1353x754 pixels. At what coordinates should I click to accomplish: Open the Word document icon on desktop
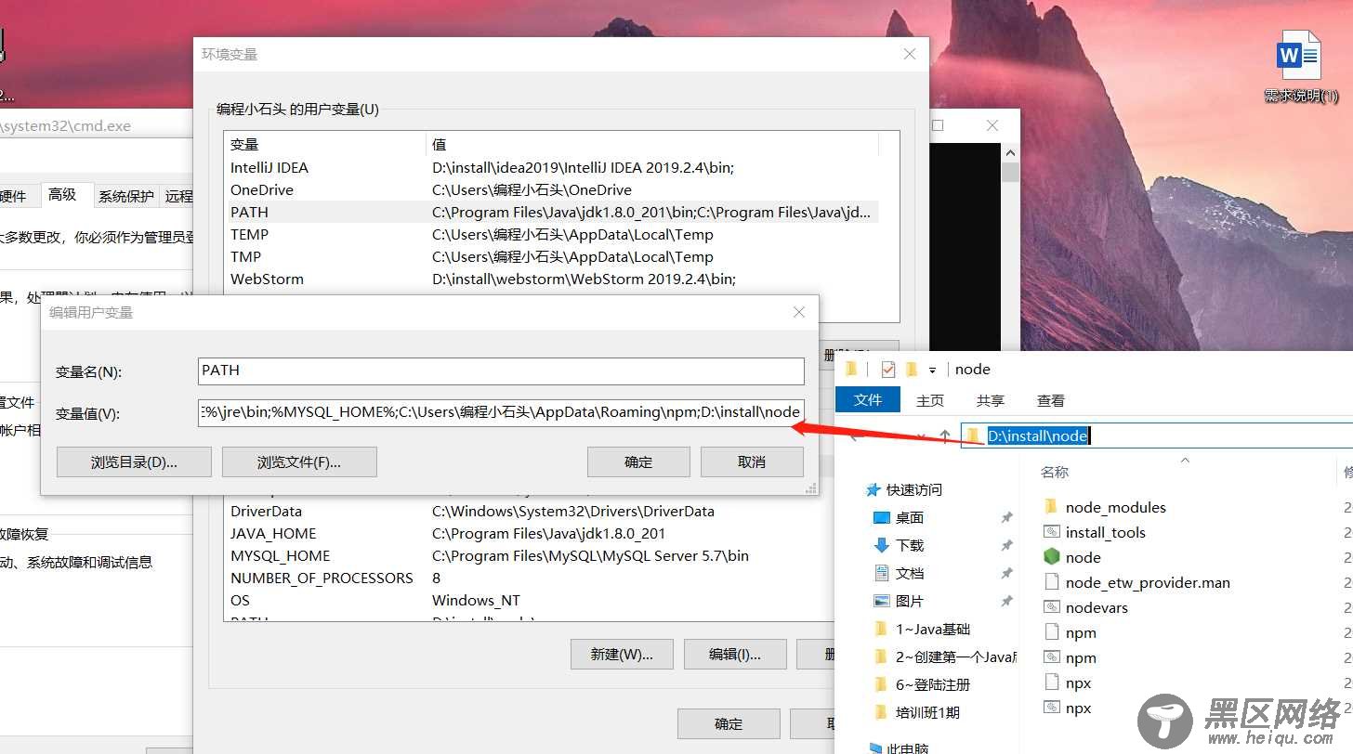[x=1299, y=56]
